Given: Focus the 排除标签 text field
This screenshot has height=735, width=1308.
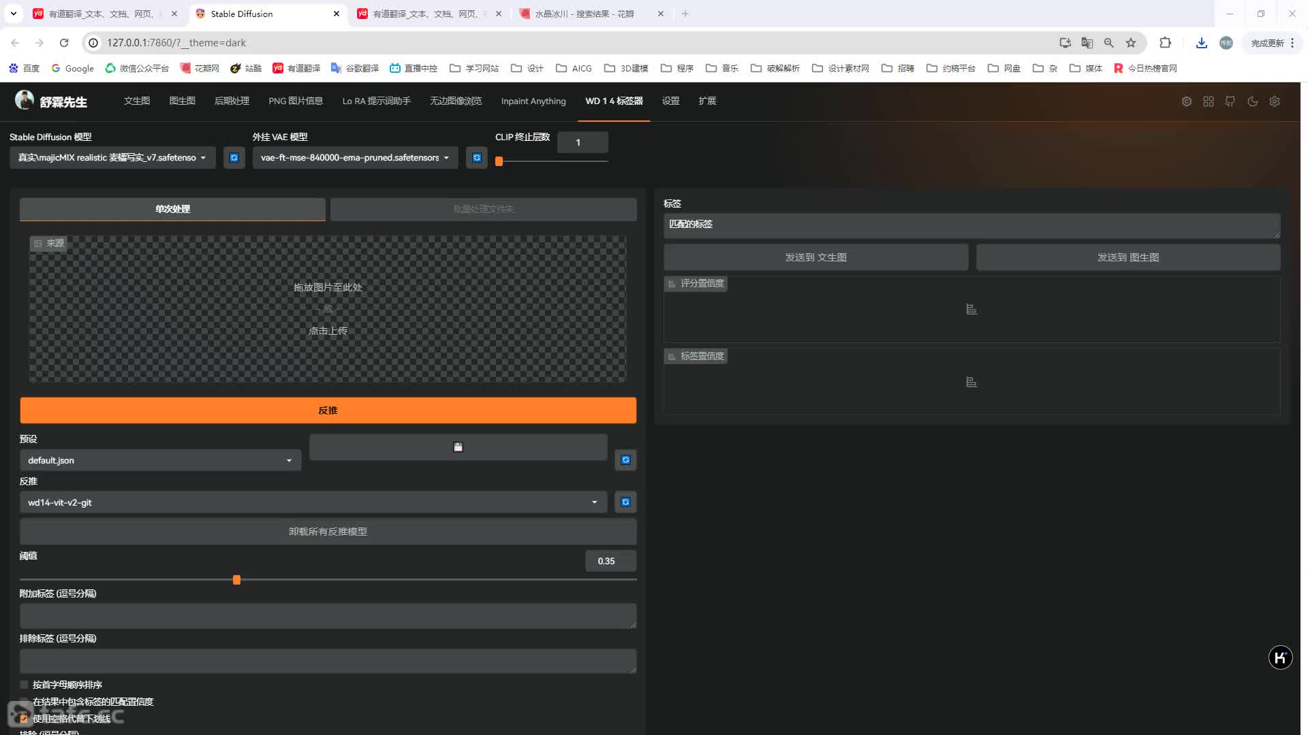Looking at the screenshot, I should pyautogui.click(x=328, y=661).
